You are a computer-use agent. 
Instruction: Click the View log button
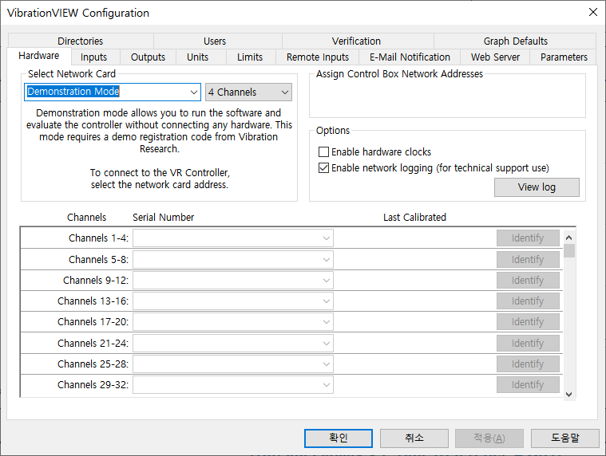point(537,187)
